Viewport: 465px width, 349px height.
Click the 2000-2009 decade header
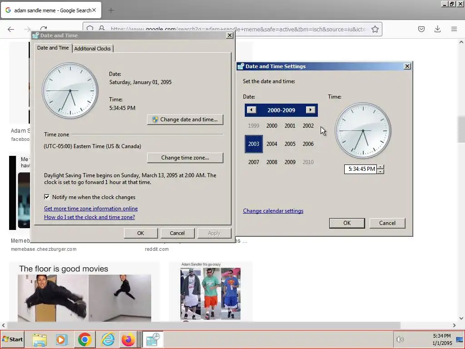281,110
